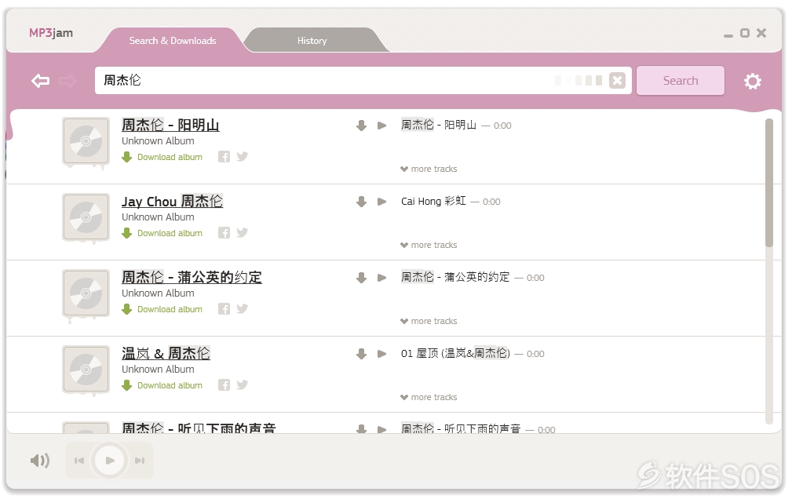Share Jay Chou 周杰伦 album on Facebook
The height and width of the screenshot is (499, 792).
click(224, 233)
